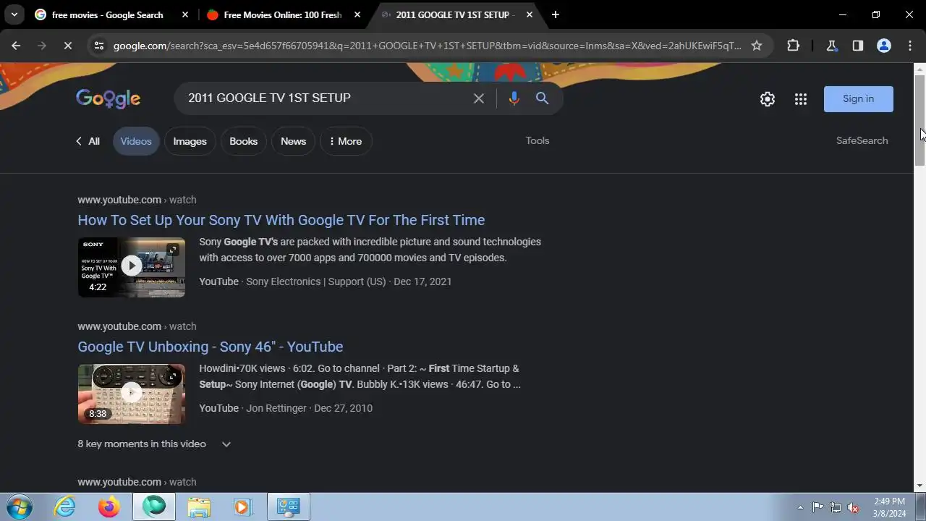Select the Books filter chip
The width and height of the screenshot is (926, 521).
tap(243, 141)
